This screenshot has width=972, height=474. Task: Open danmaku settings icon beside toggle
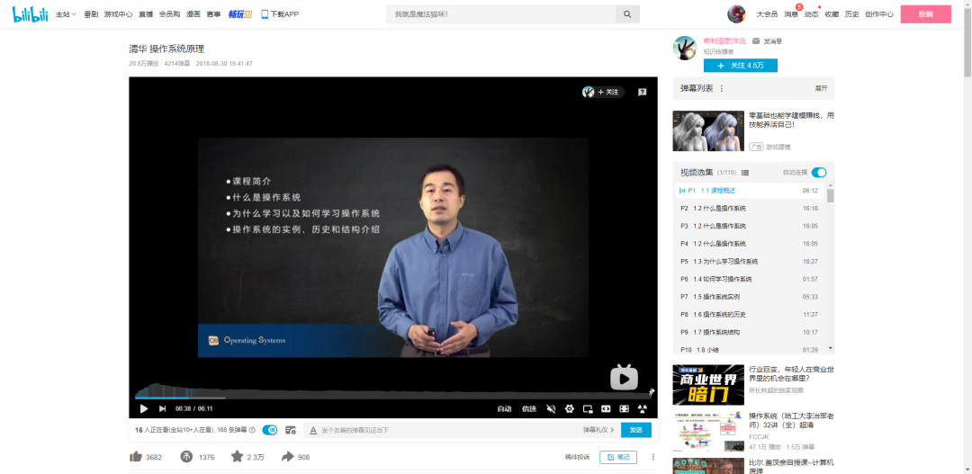click(290, 430)
